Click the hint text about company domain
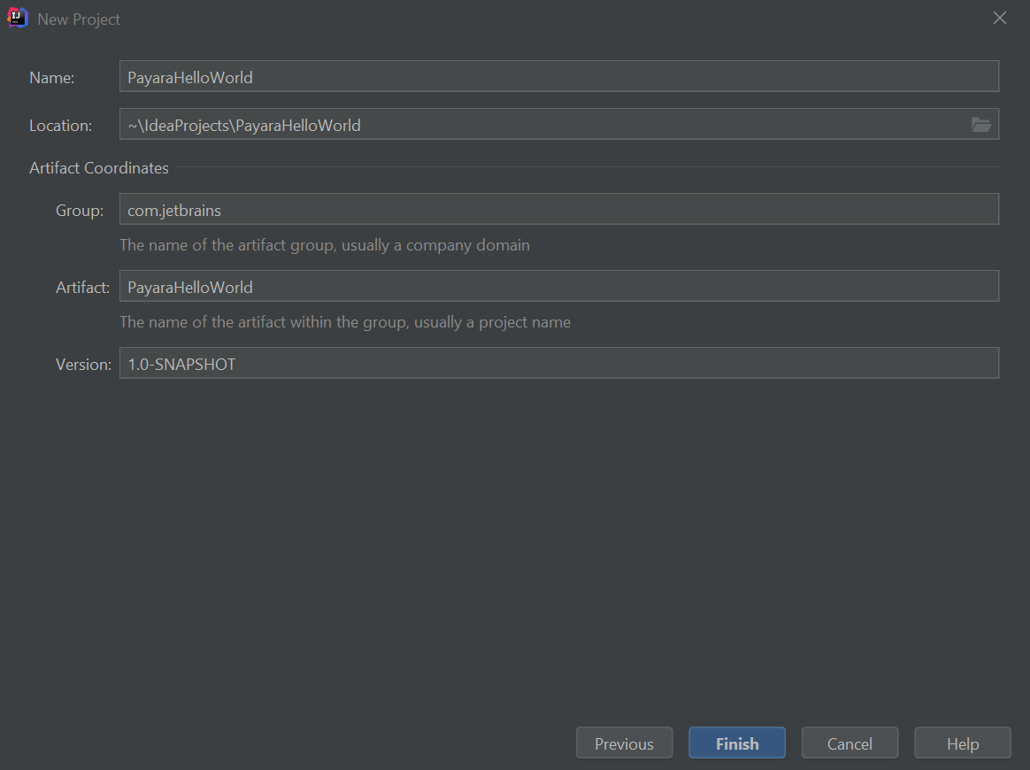The image size is (1030, 770). point(325,245)
